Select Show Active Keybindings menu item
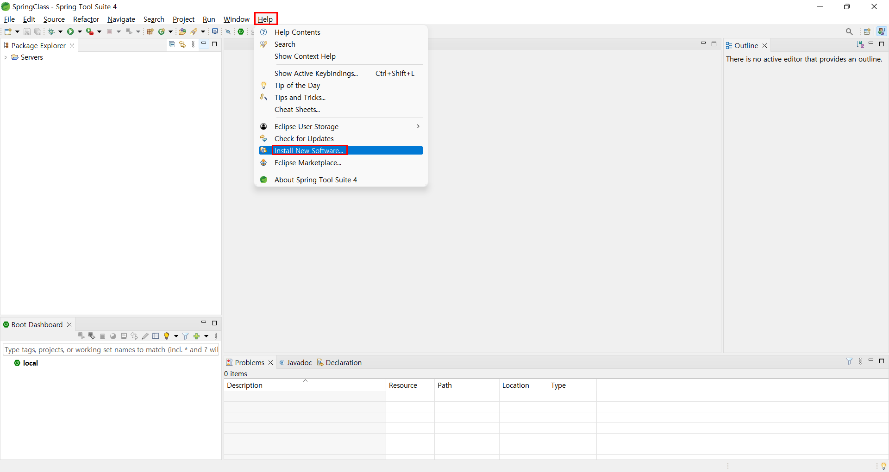The width and height of the screenshot is (889, 472). pyautogui.click(x=341, y=73)
